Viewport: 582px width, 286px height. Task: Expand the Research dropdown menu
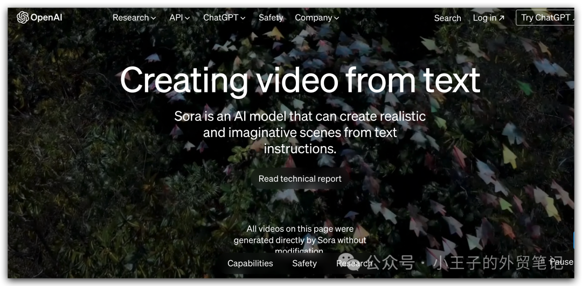point(134,18)
